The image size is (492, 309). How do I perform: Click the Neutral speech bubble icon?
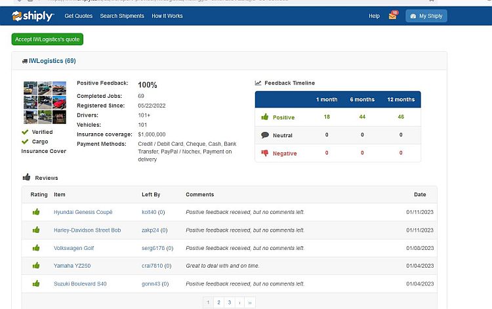[x=265, y=135]
